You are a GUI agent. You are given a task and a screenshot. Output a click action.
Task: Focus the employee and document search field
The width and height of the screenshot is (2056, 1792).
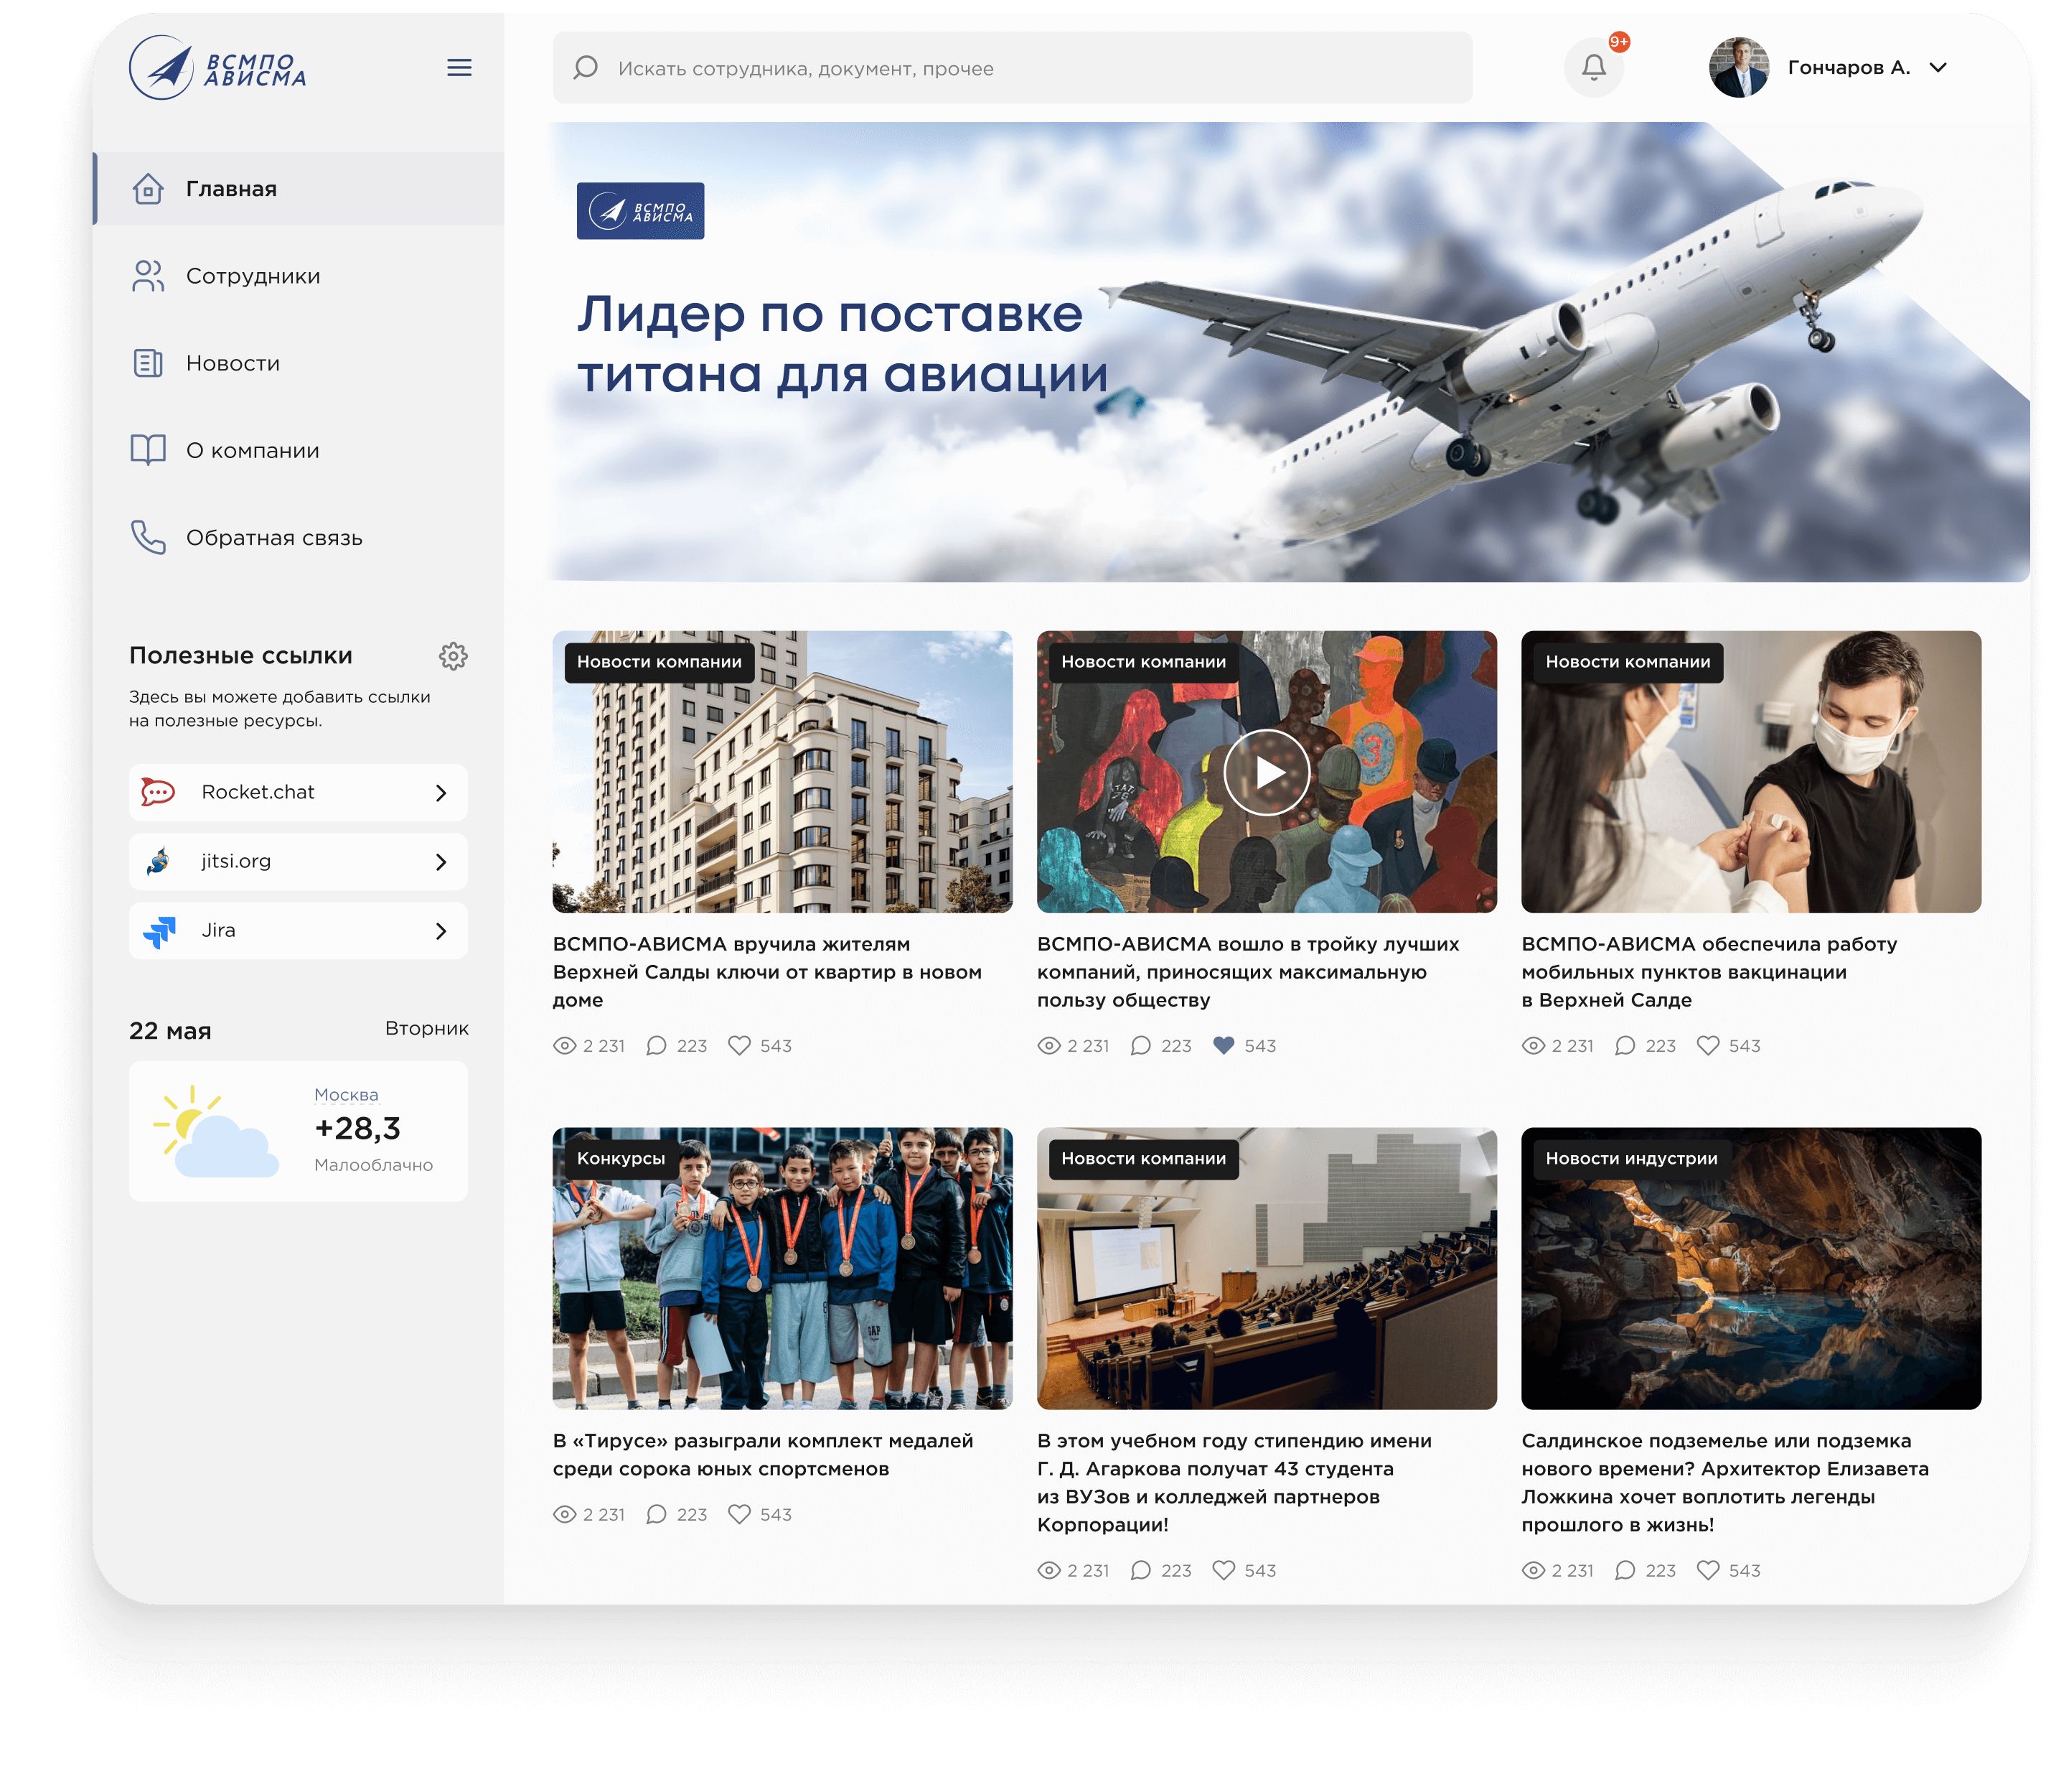pos(1012,68)
